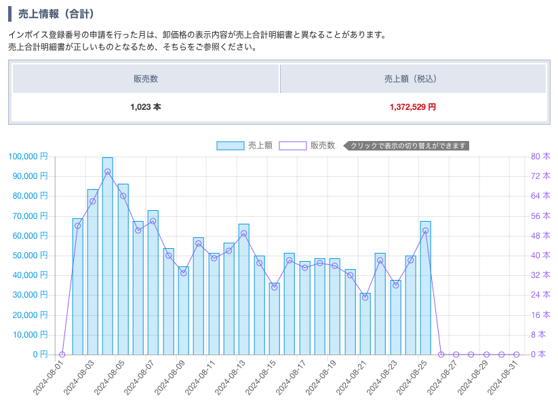
Task: Click the 2024-08-21 x-axis label
Action: coord(351,377)
